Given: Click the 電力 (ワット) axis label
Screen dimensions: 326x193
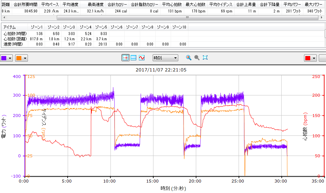Looking at the screenshot, I should (x=4, y=127).
